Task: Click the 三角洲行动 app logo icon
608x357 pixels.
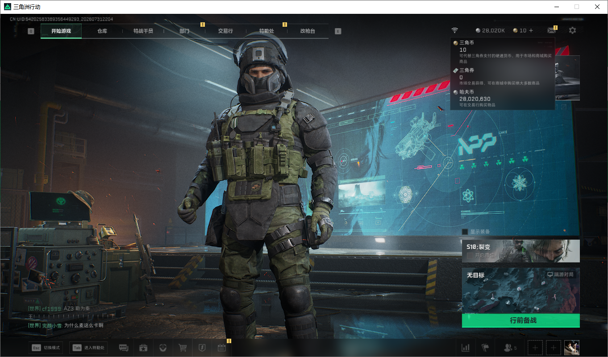Action: tap(7, 7)
